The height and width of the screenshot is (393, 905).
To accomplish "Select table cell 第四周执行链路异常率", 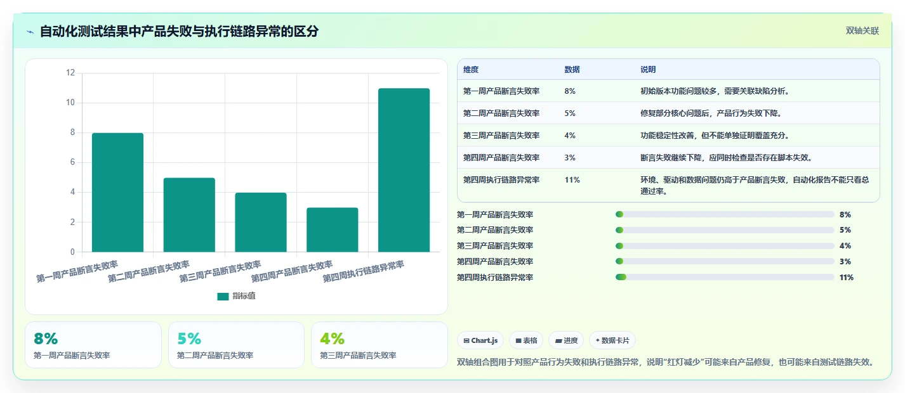I will [501, 180].
